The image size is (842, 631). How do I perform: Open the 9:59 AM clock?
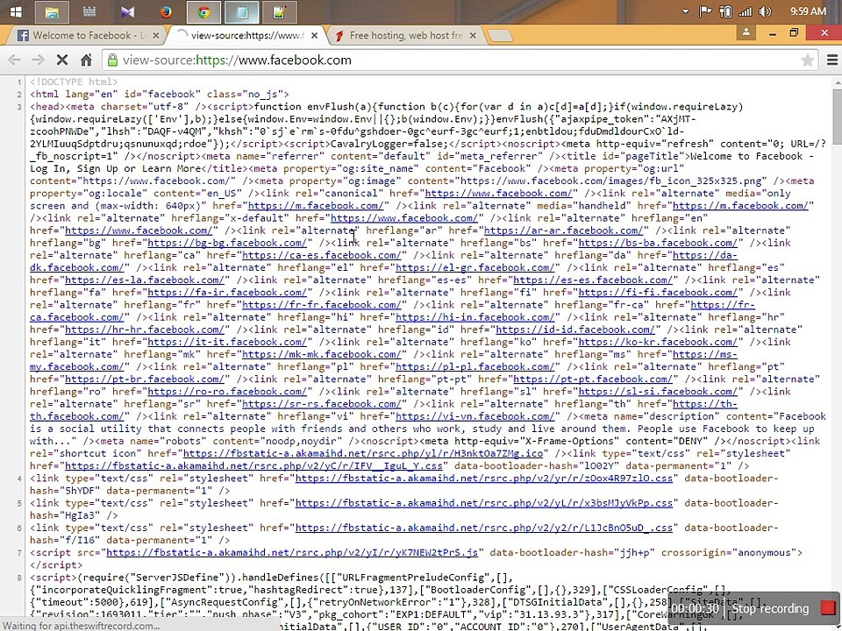(808, 11)
